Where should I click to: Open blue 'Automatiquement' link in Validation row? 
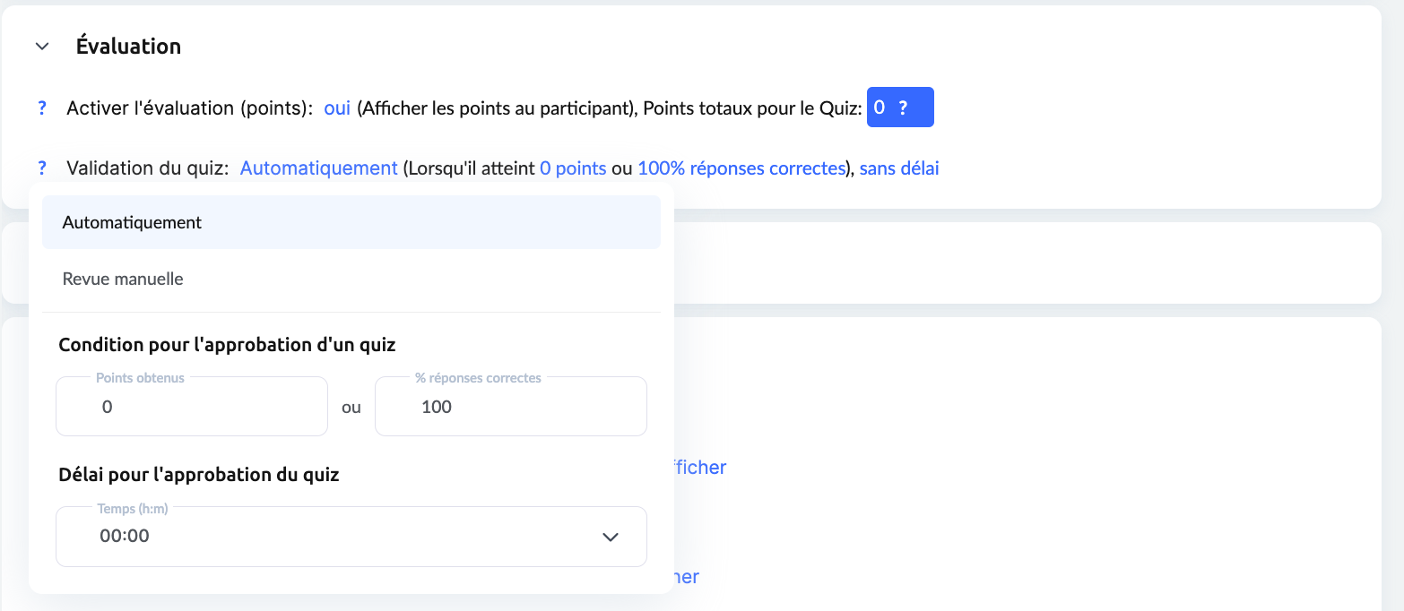318,168
